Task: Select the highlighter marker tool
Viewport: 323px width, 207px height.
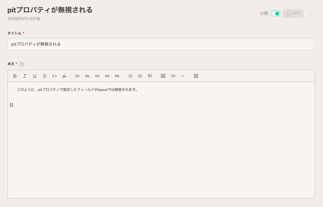Action: pyautogui.click(x=64, y=76)
